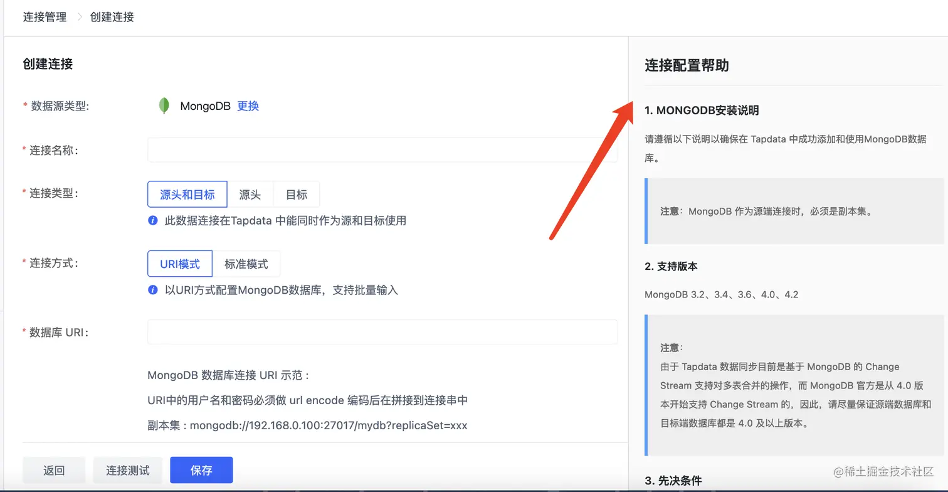Viewport: 948px width, 492px height.
Task: Click the MongoDB 数据库连接 URI 示范 text
Action: 228,375
